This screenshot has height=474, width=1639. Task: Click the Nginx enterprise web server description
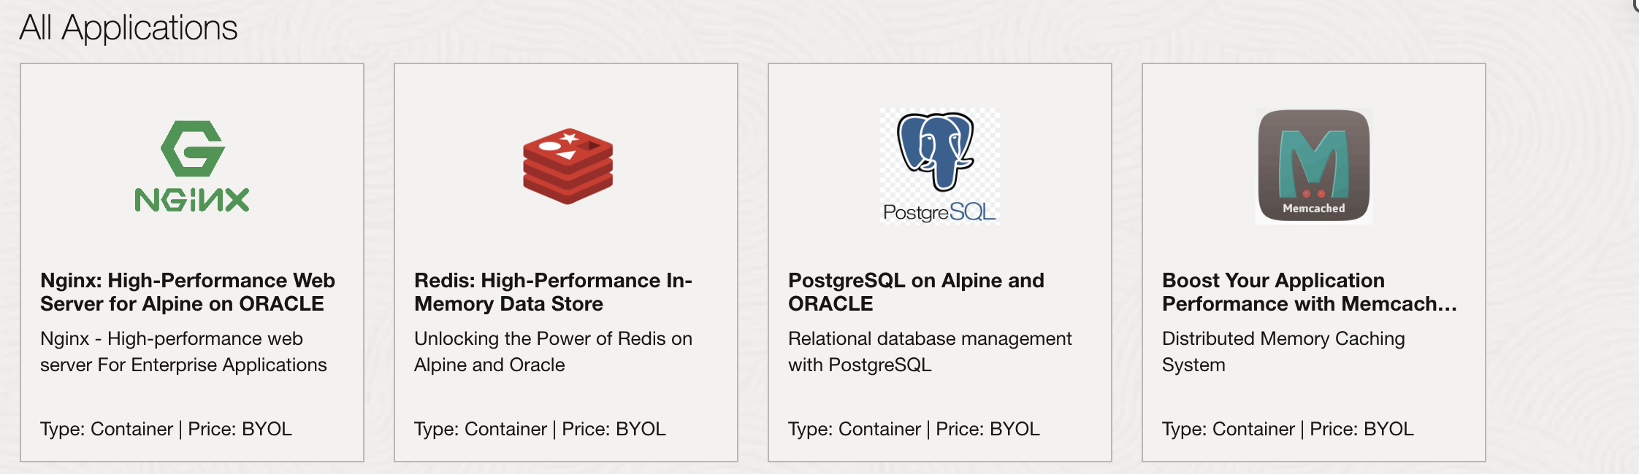click(x=183, y=351)
